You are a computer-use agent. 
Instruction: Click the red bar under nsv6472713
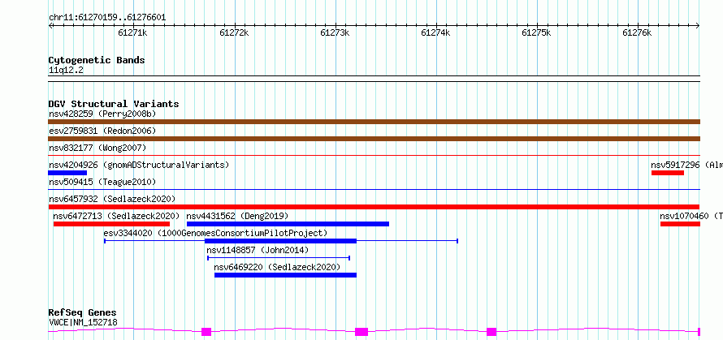coord(111,224)
